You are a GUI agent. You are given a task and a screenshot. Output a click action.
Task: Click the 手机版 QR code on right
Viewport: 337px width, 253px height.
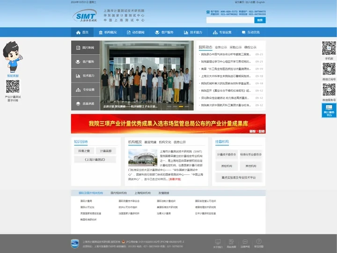pyautogui.click(x=329, y=48)
